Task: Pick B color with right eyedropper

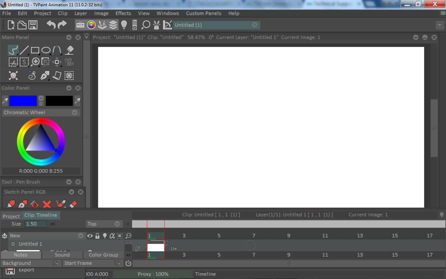Action: [77, 101]
